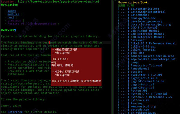Open docs.clutter-project.org directory entry
The image size is (180, 114).
pyautogui.click(x=151, y=25)
